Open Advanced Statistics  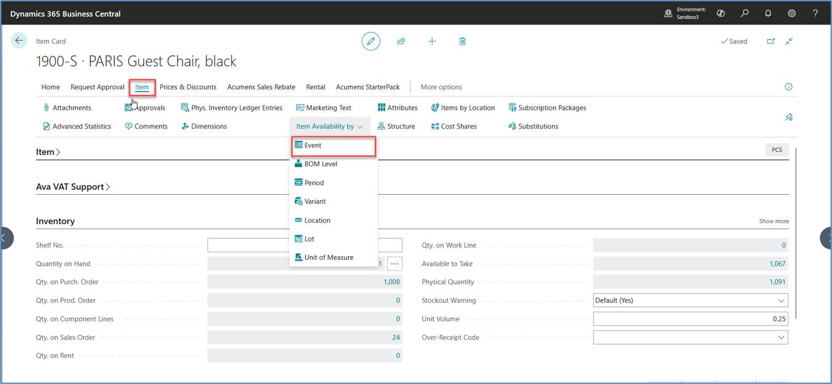pos(77,126)
